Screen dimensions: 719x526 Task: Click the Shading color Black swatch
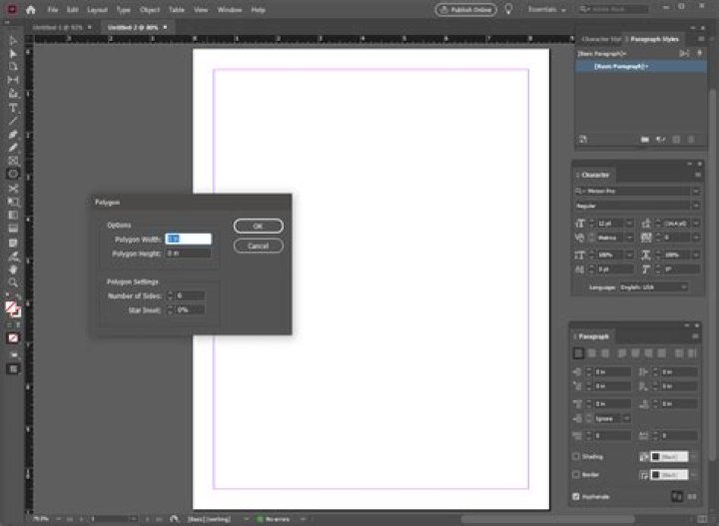point(669,457)
